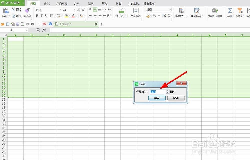Click the increase decimal places icon

click(164, 16)
